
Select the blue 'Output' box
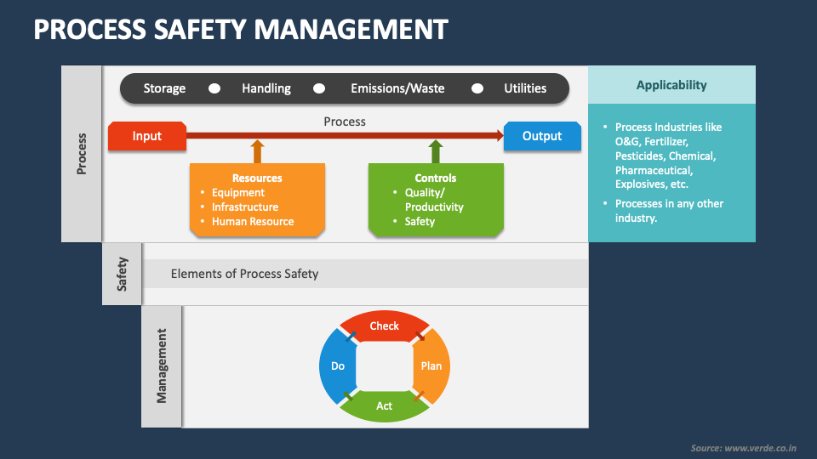point(542,136)
